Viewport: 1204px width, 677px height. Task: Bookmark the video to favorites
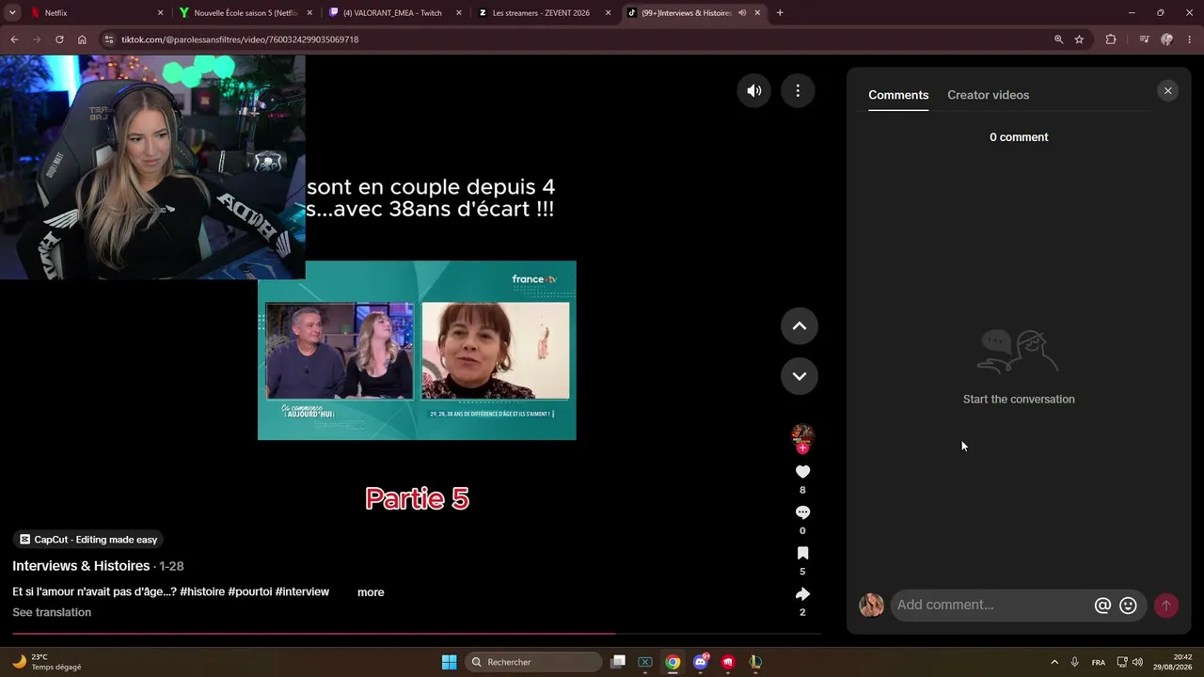(x=802, y=553)
